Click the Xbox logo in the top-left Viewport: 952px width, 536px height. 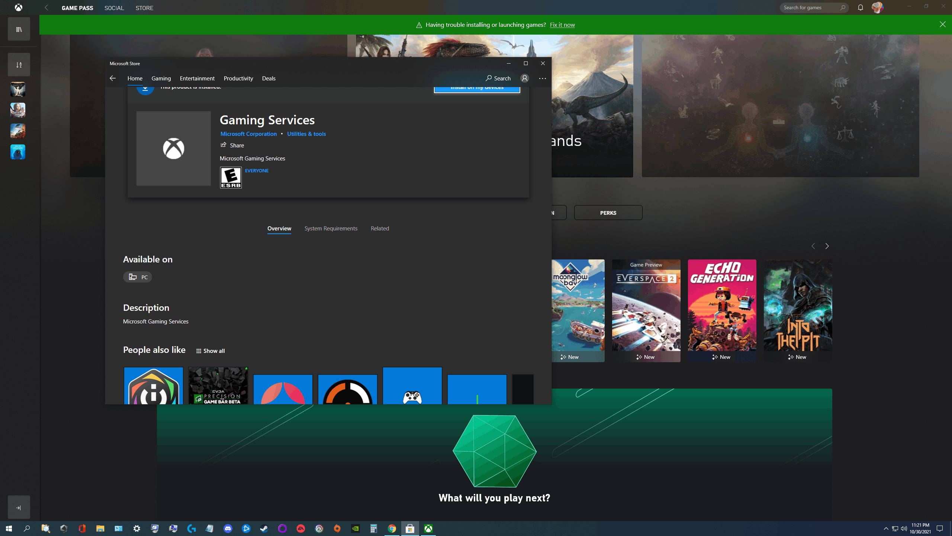[19, 7]
